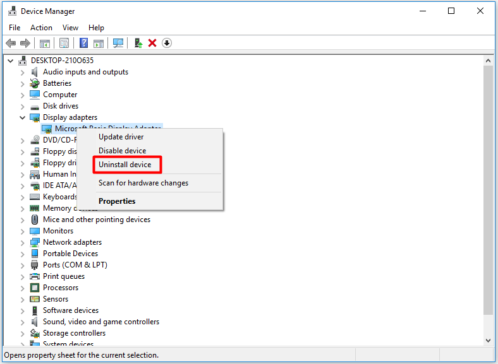Image resolution: width=498 pixels, height=364 pixels.
Task: Minimize the Device Manager window
Action: point(423,11)
